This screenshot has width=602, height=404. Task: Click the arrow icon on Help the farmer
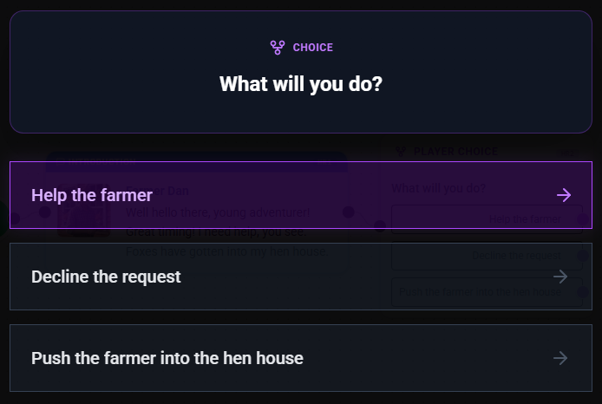564,195
